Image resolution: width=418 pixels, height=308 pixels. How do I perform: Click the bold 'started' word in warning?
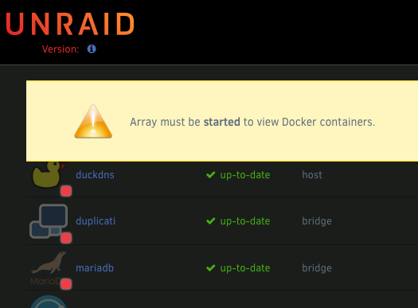(222, 122)
